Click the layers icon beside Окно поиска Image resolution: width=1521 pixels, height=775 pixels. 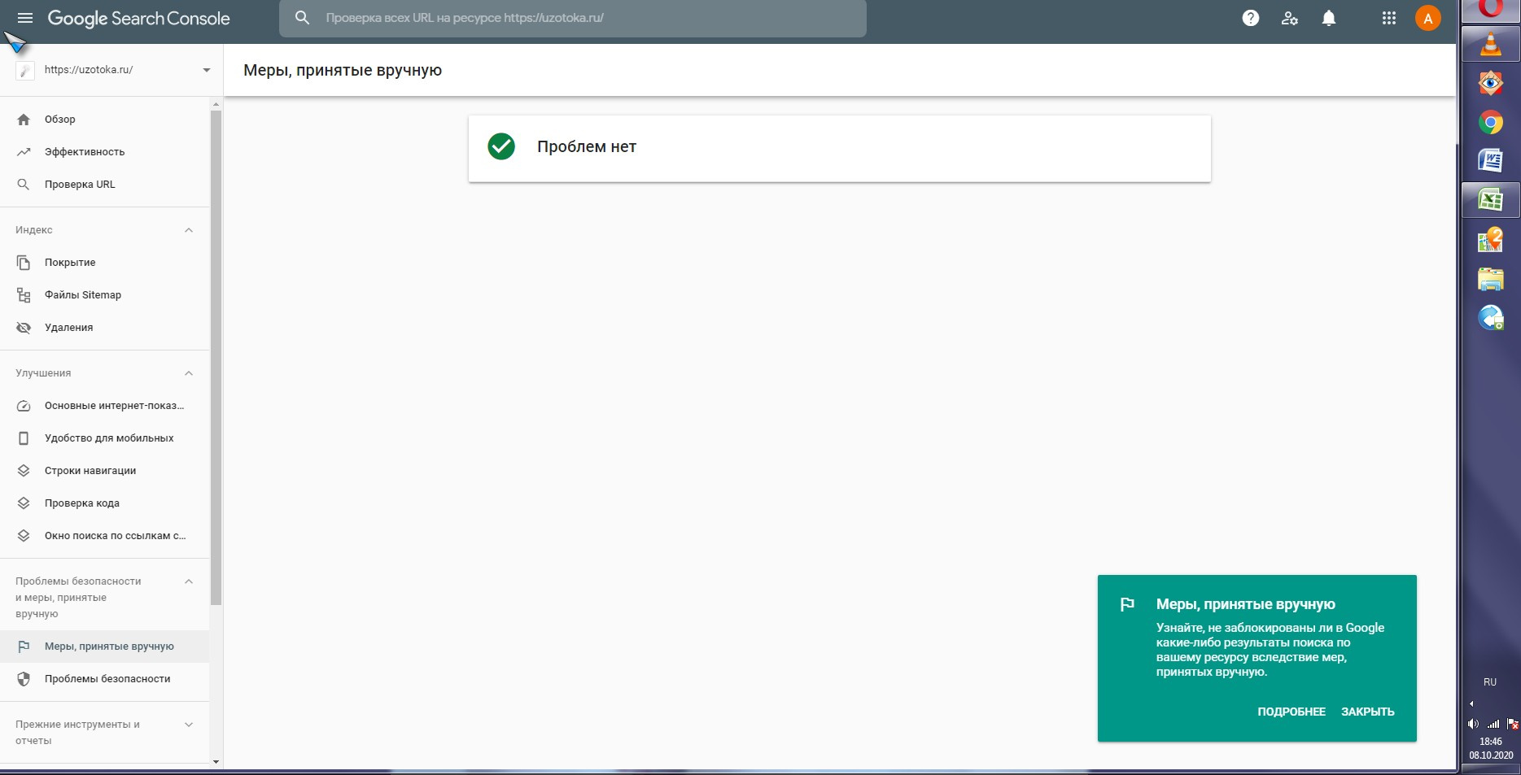tap(24, 536)
